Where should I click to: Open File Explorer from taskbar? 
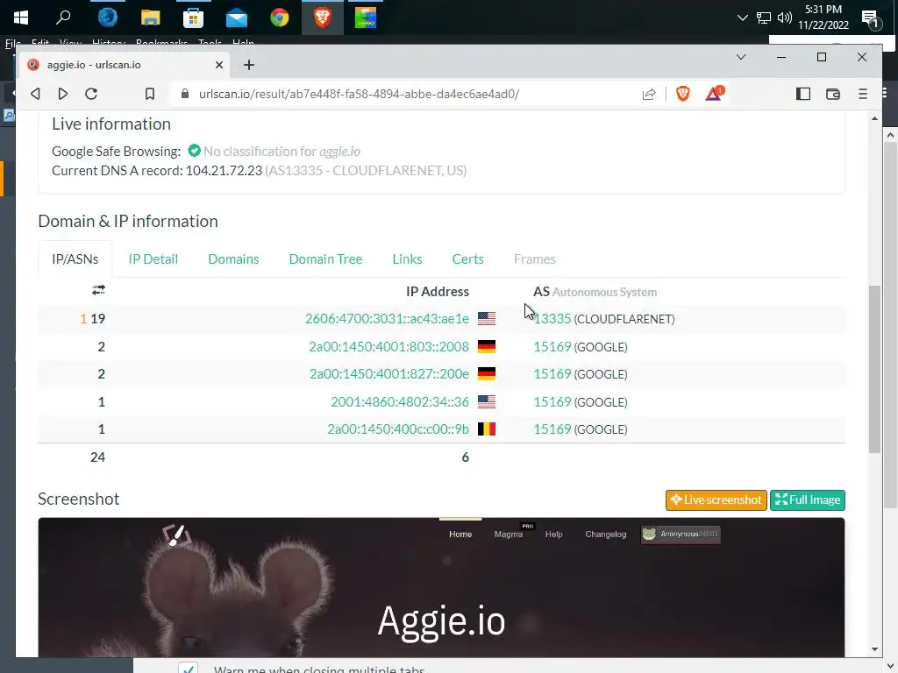(150, 18)
